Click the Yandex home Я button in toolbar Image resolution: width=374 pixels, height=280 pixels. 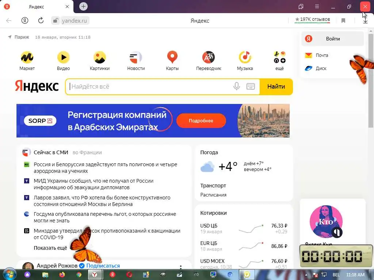pos(25,20)
